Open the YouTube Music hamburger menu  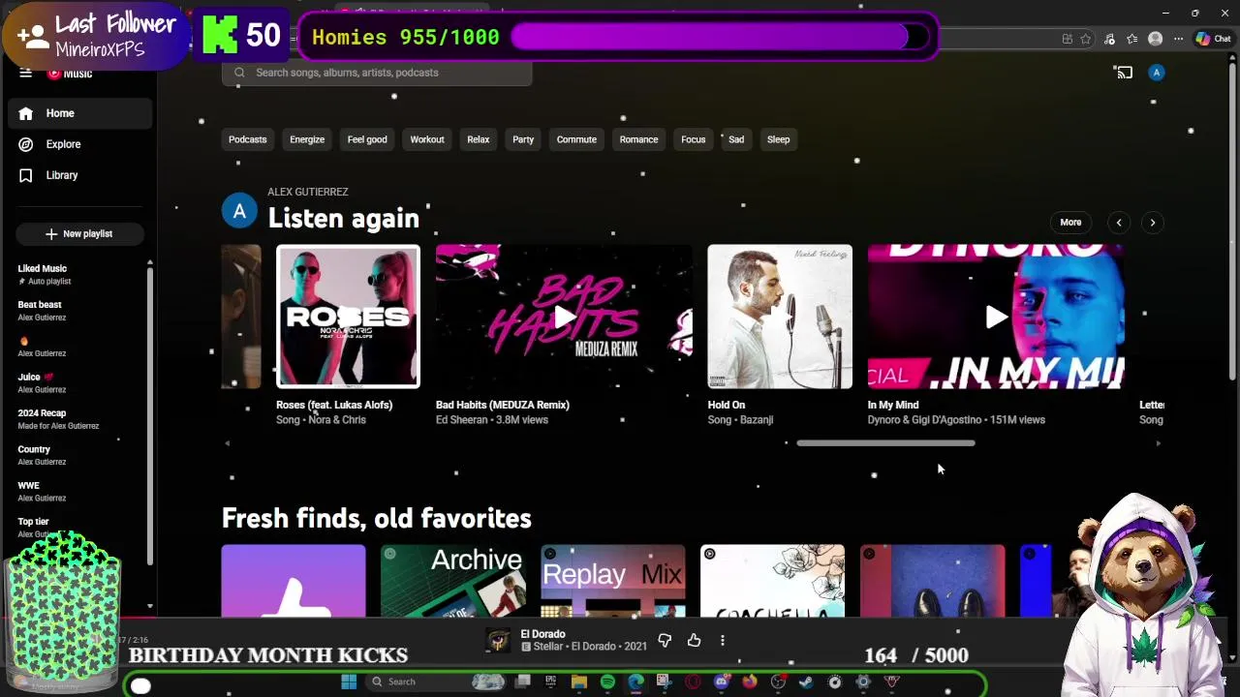click(x=26, y=74)
